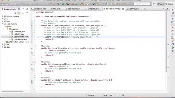
Task: Fold the @Override block at line 23
Action: pos(35,62)
